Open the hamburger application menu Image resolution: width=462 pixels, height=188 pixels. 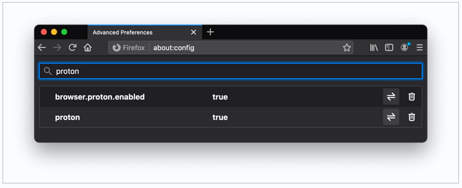coord(420,48)
